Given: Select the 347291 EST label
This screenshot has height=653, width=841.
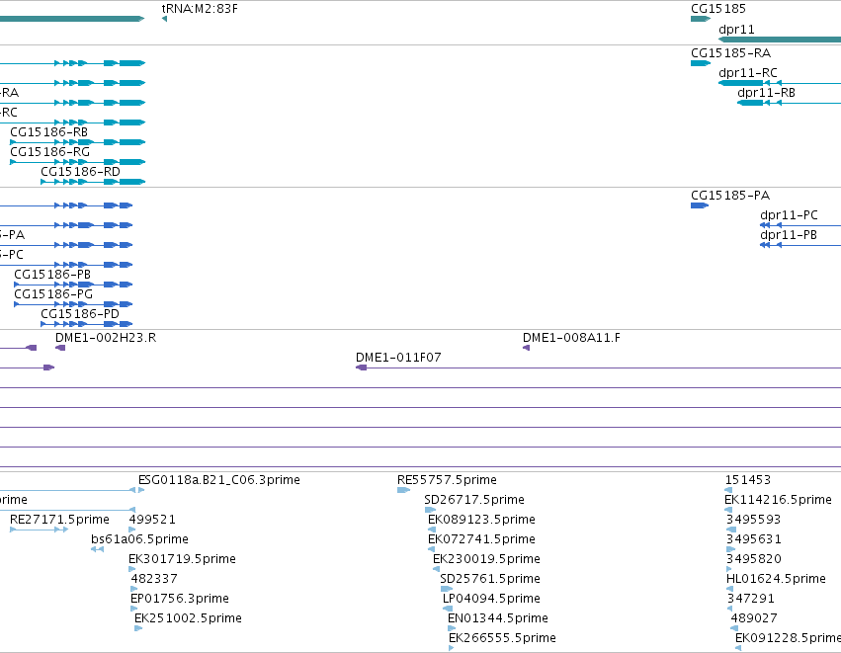Looking at the screenshot, I should coord(750,599).
